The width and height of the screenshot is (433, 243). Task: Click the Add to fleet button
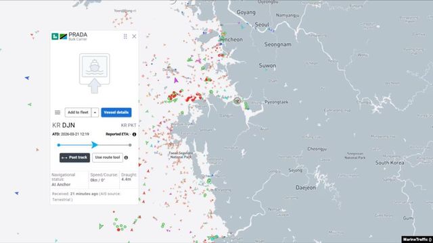coord(78,113)
